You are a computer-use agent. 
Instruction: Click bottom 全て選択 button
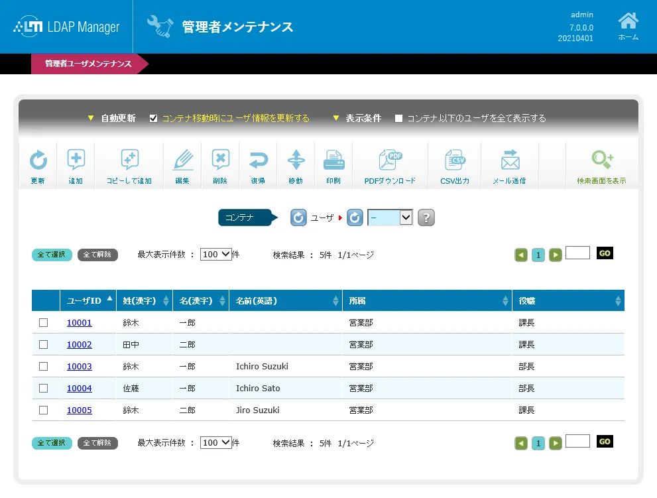click(52, 443)
